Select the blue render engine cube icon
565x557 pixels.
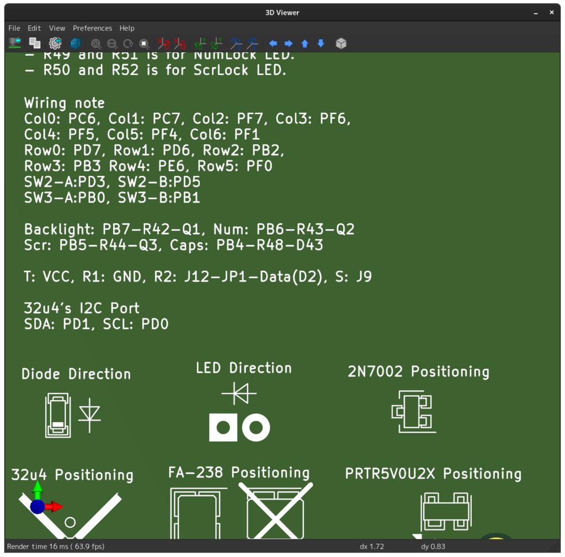point(75,43)
